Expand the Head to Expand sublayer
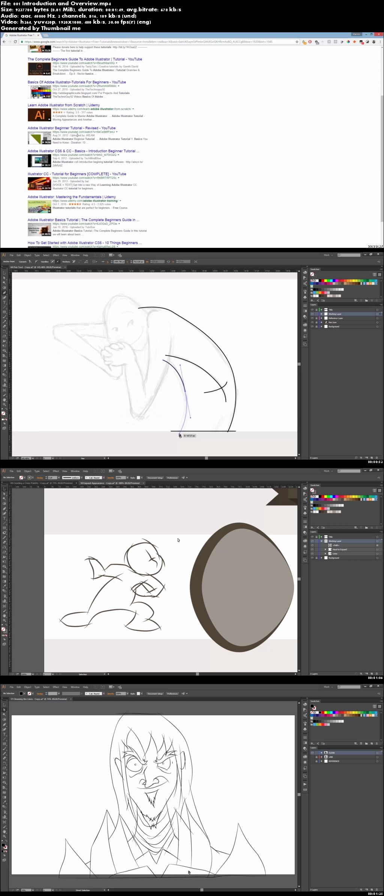384x896 pixels. click(x=325, y=549)
